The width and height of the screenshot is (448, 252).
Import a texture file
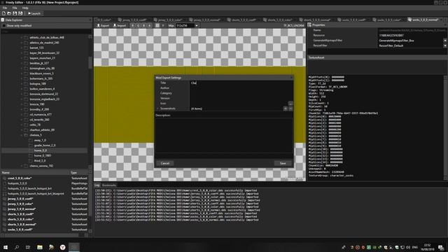pyautogui.click(x=120, y=25)
